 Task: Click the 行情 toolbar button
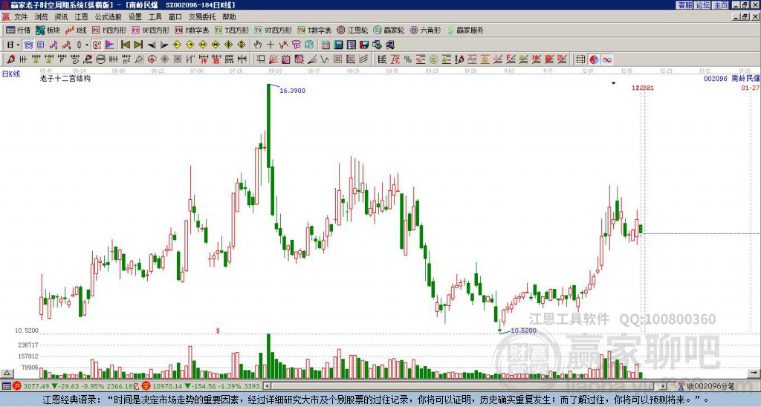coord(18,30)
